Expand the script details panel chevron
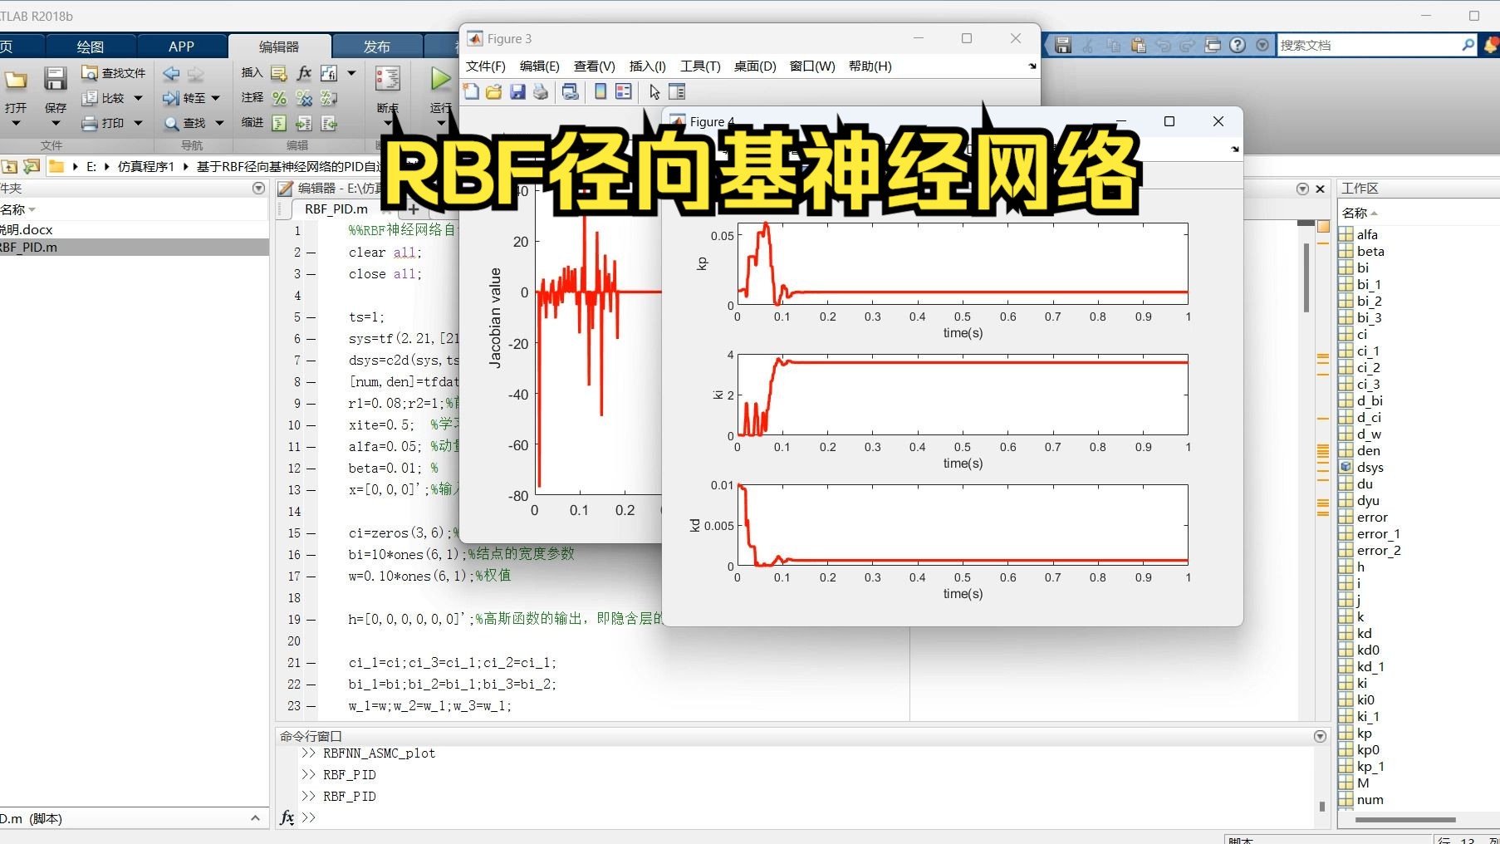 (x=255, y=818)
